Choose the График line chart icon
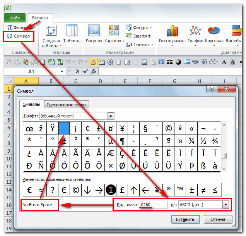 coord(195,30)
